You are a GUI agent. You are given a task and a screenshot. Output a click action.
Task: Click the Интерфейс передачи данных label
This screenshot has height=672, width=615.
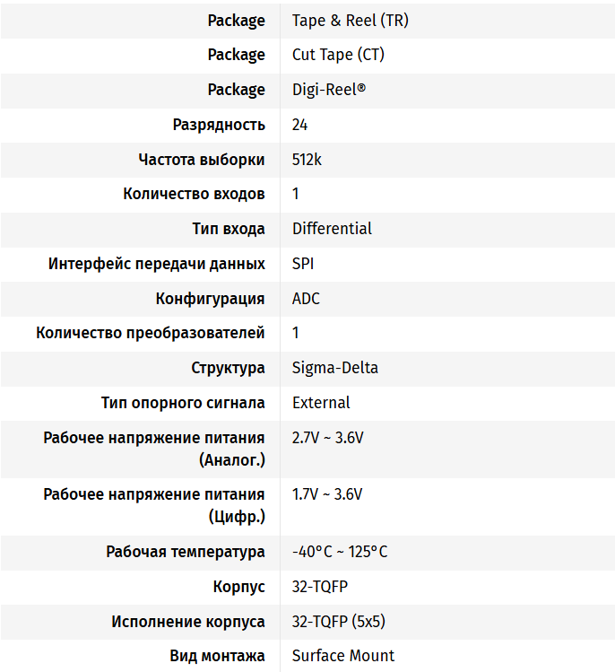coord(157,264)
